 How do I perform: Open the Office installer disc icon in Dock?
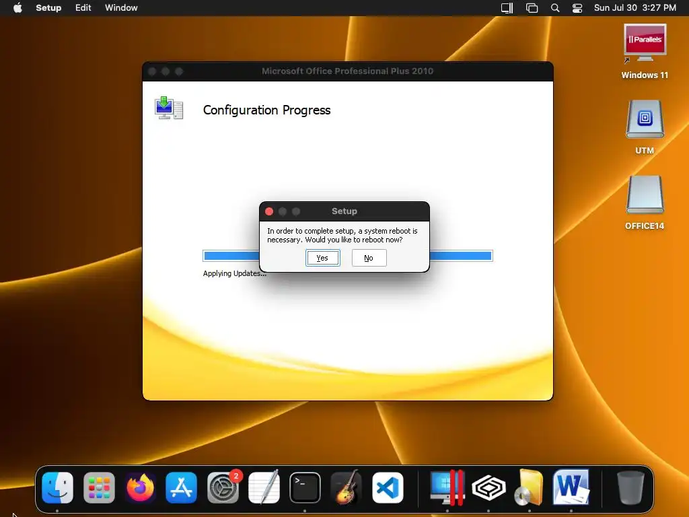tap(530, 487)
